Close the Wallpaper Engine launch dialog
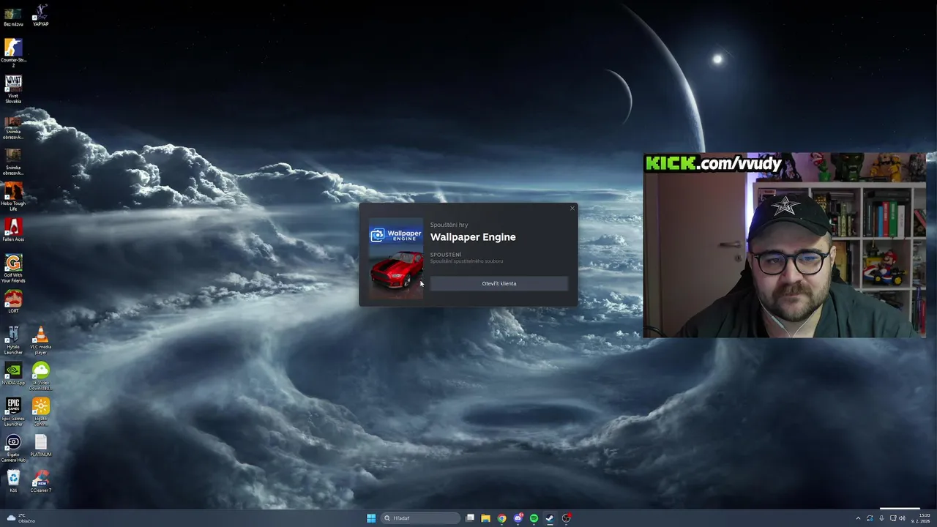 click(572, 209)
